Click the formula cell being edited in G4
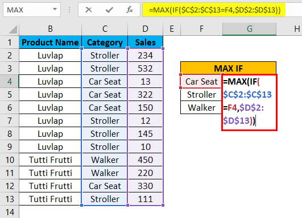The width and height of the screenshot is (302, 218). pos(250,102)
